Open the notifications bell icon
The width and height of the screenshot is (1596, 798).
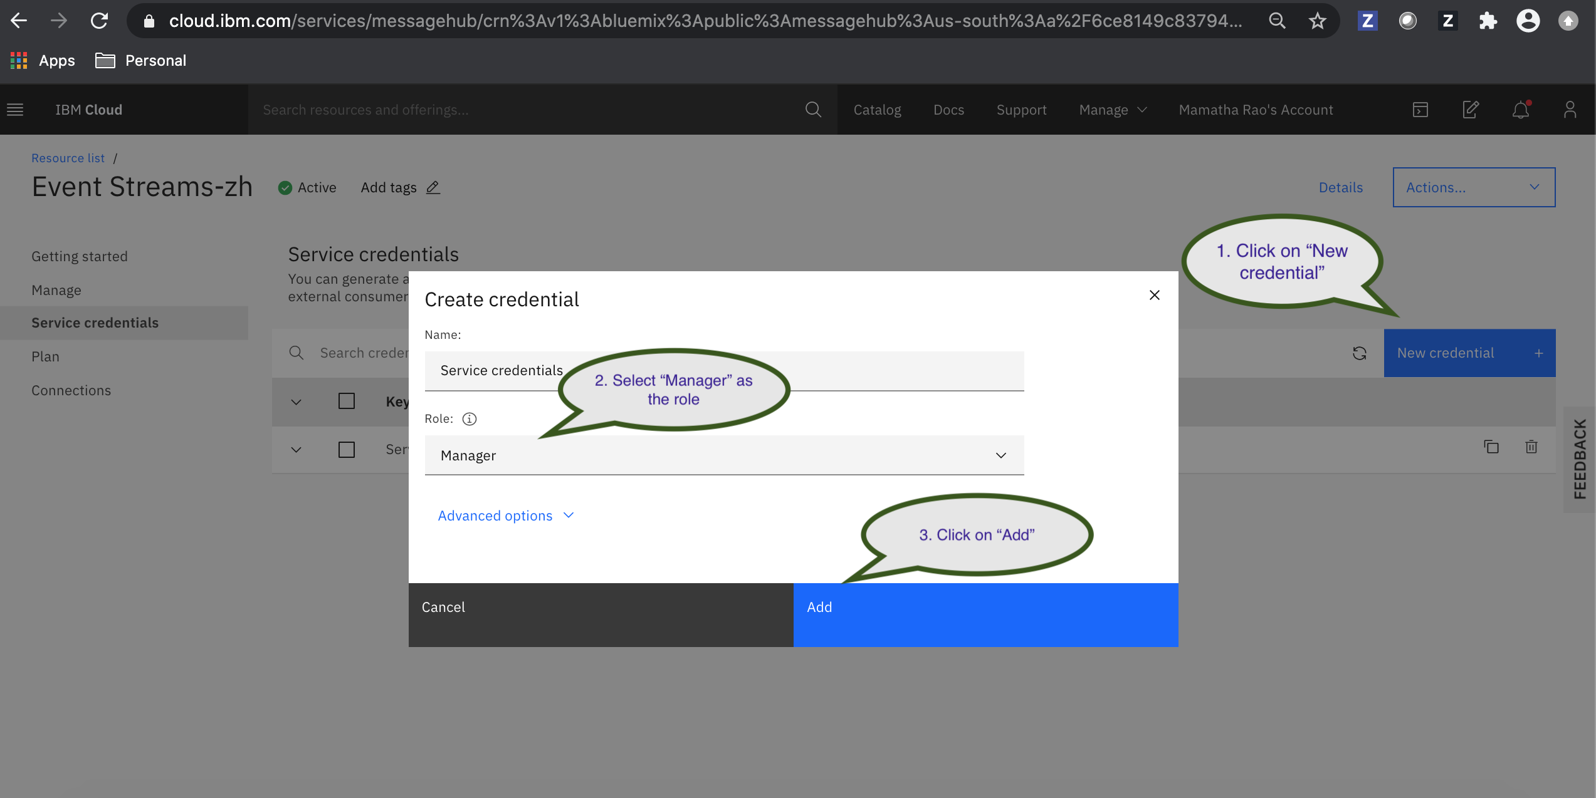pos(1520,110)
